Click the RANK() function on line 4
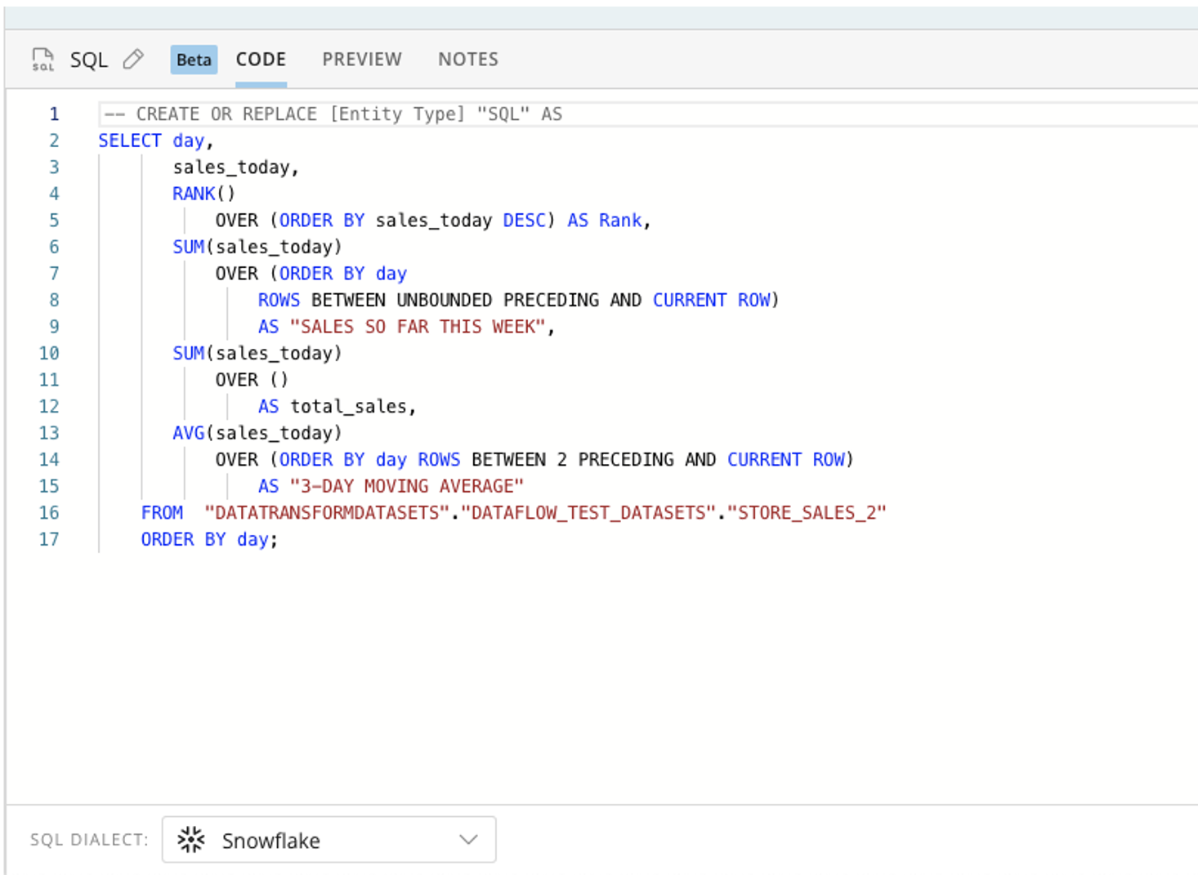This screenshot has width=1198, height=879. point(203,194)
